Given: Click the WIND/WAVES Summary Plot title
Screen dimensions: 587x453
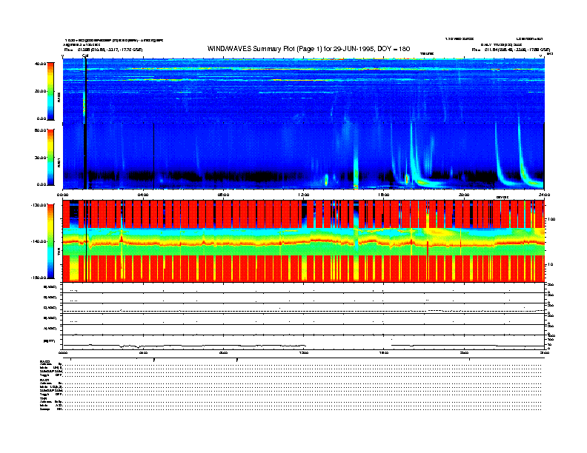Looking at the screenshot, I should [308, 49].
